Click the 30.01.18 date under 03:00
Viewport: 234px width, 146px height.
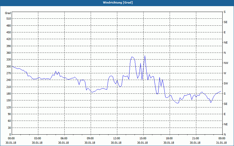point(37,143)
